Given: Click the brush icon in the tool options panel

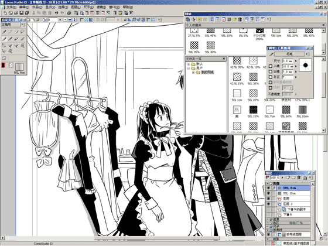Looking at the screenshot, I should (271, 54).
